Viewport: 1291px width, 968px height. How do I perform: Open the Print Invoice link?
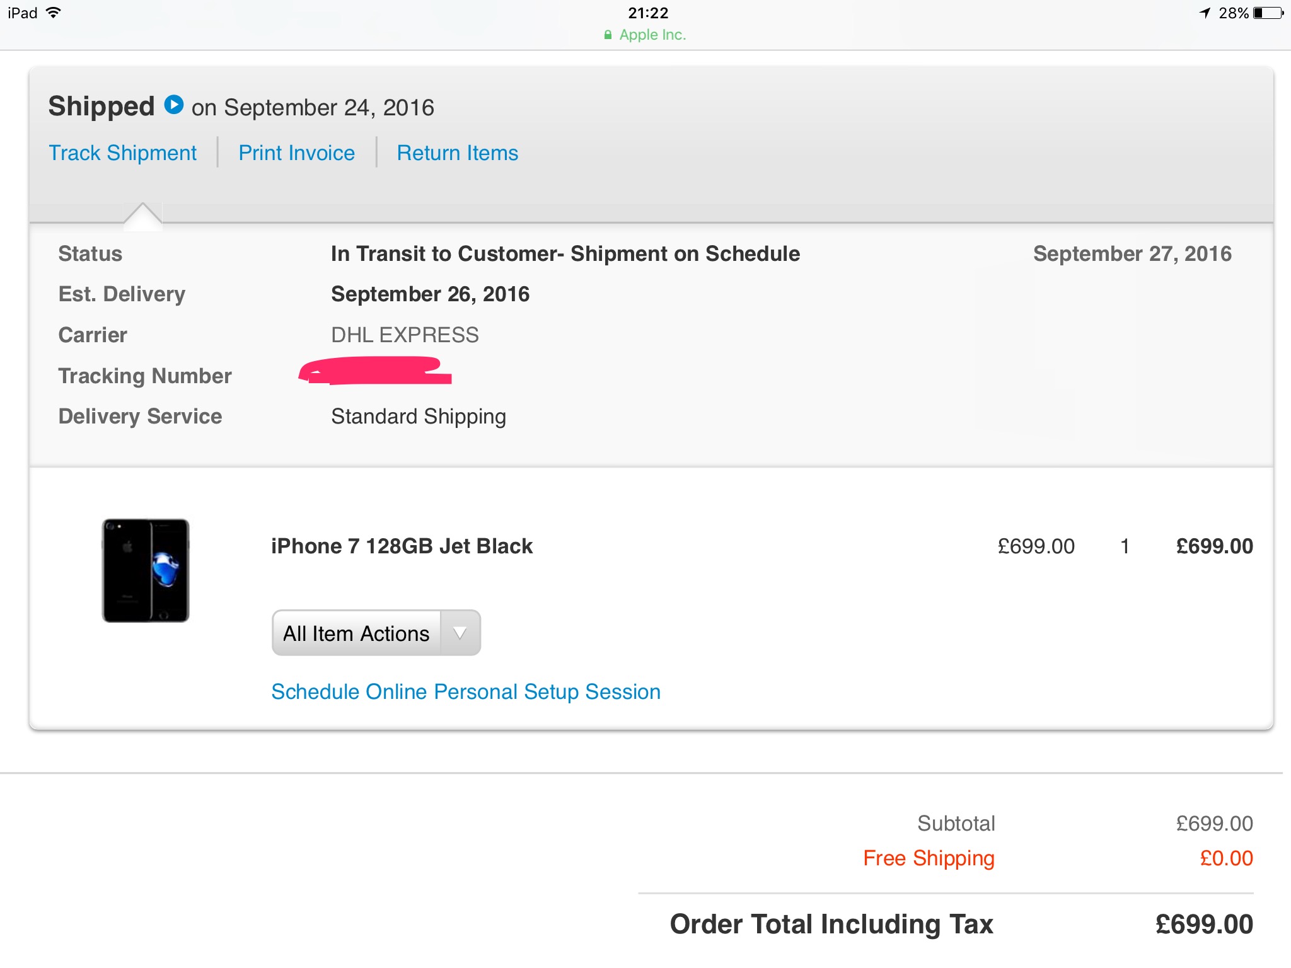(297, 153)
